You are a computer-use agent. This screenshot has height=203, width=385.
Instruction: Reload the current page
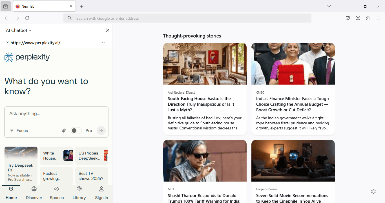[27, 18]
